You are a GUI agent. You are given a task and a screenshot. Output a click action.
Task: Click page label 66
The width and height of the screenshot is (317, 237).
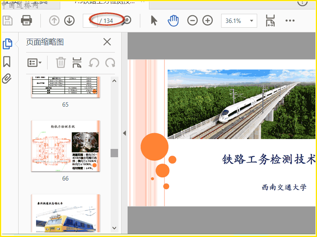(65, 179)
